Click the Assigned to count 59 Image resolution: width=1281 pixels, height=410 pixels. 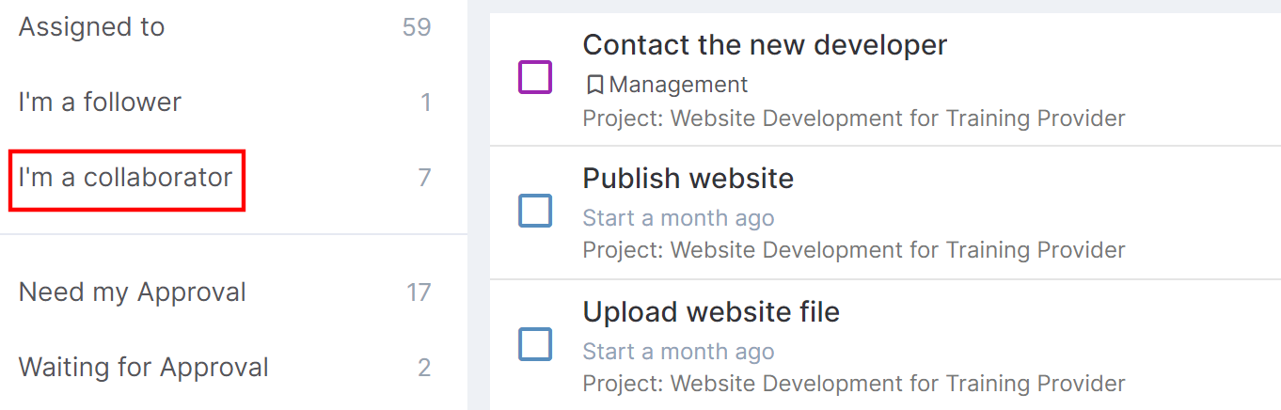(x=417, y=27)
